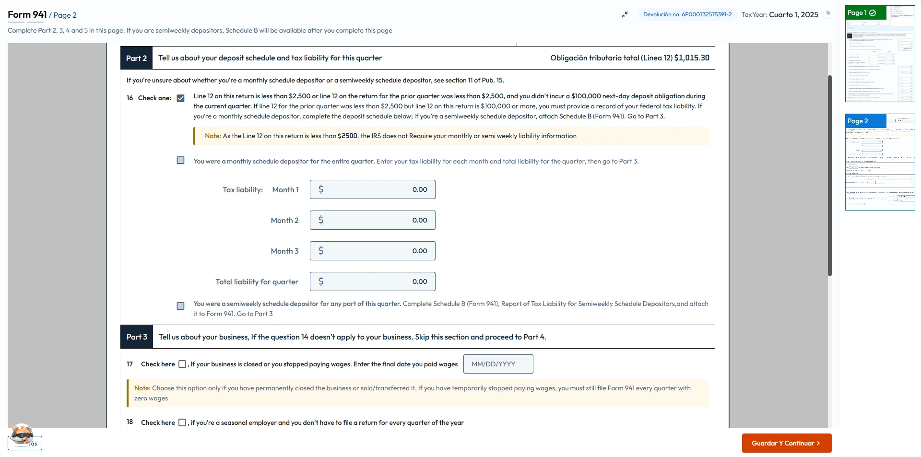Click the 'section 11 of Pub. 15' instruction text

click(469, 80)
